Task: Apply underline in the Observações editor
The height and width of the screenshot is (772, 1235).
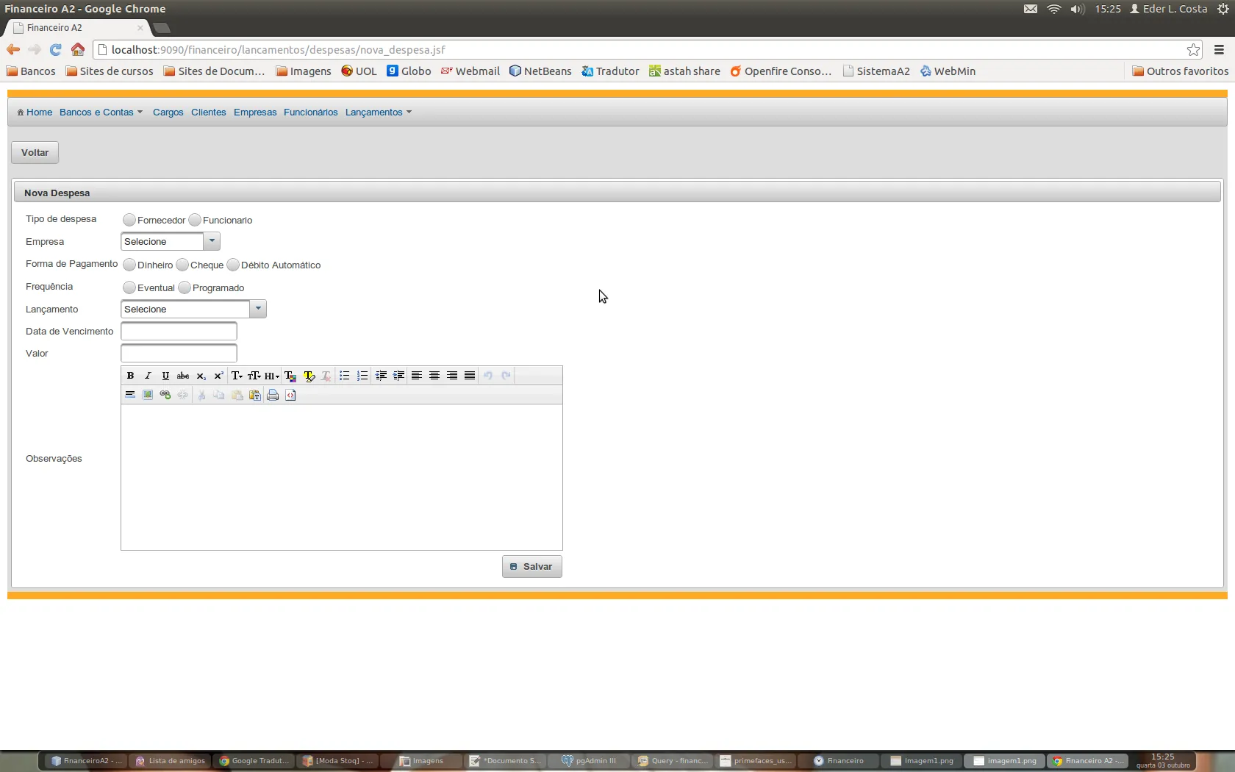Action: [165, 376]
